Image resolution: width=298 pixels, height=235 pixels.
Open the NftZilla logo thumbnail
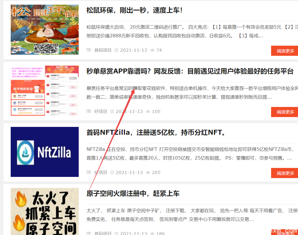click(45, 152)
